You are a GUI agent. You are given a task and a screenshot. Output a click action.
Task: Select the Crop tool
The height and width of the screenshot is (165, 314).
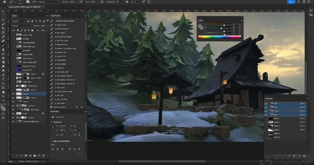click(x=3, y=28)
